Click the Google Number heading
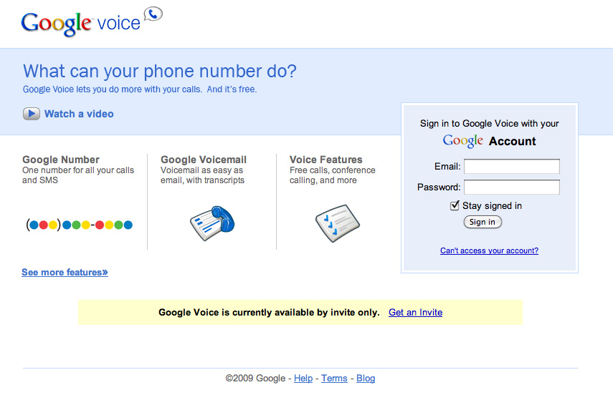The image size is (613, 405). coord(61,160)
